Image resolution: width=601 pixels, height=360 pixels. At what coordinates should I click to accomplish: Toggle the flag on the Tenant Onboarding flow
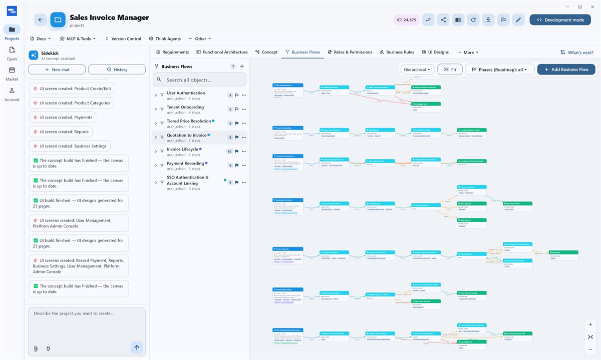click(x=237, y=109)
